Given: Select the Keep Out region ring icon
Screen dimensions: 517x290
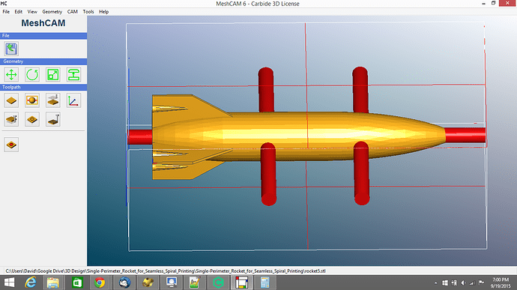Looking at the screenshot, I should click(32, 119).
